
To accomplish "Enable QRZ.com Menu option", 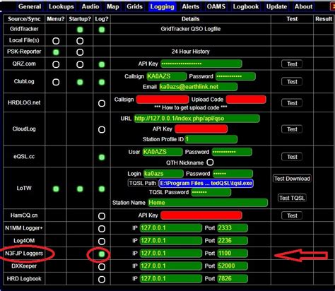I will tap(56, 64).
